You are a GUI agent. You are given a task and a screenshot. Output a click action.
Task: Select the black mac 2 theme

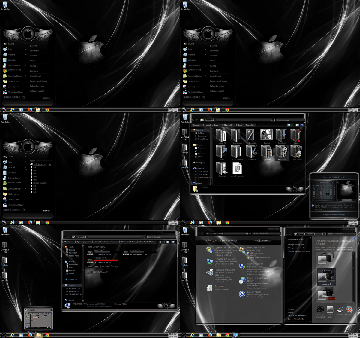click(x=326, y=276)
